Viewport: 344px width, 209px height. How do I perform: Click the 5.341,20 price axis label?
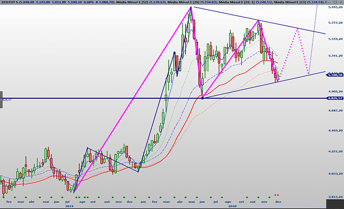click(335, 56)
